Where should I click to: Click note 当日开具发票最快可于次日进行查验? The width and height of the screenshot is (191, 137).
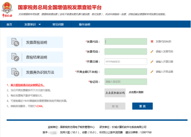[x=31, y=90]
